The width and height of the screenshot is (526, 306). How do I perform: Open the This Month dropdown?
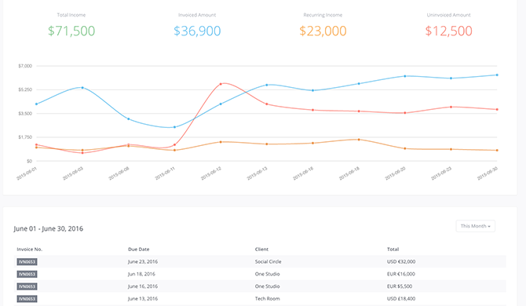click(475, 226)
